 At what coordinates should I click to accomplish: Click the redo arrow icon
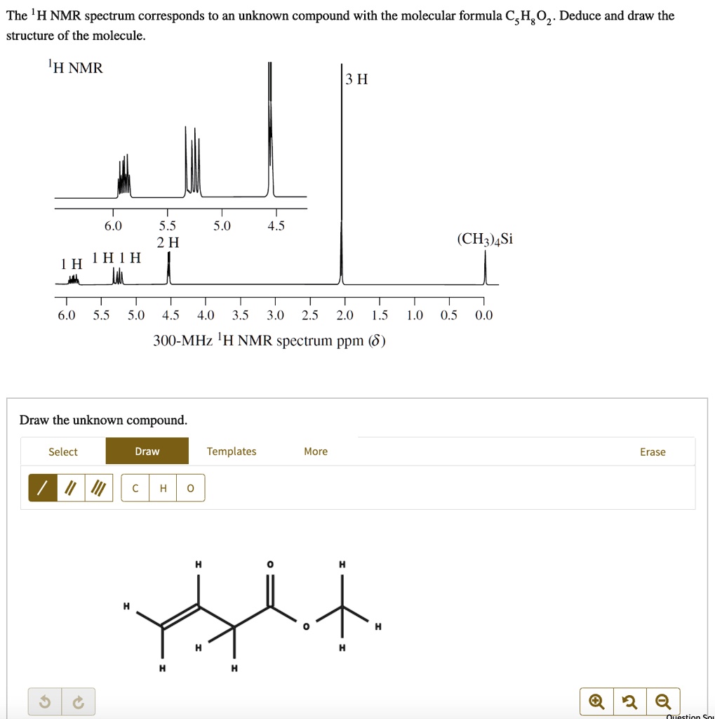[79, 701]
